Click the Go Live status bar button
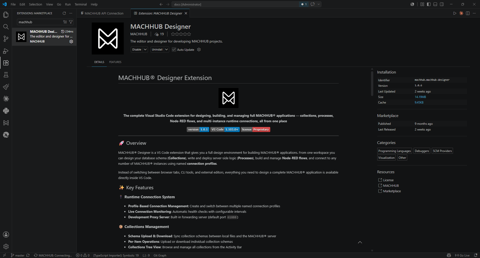 [462, 255]
